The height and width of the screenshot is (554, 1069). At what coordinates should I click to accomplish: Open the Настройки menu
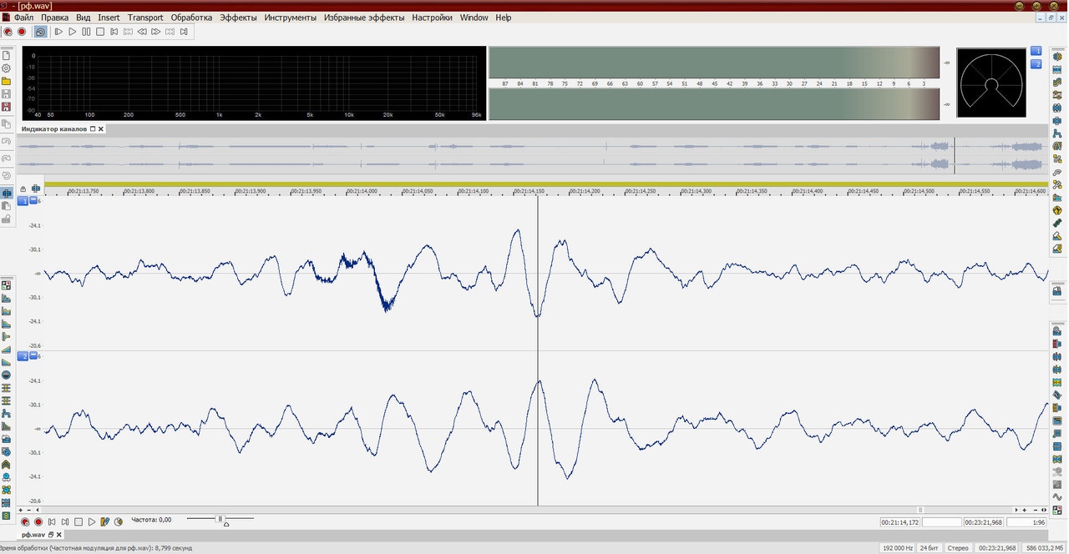[x=432, y=18]
